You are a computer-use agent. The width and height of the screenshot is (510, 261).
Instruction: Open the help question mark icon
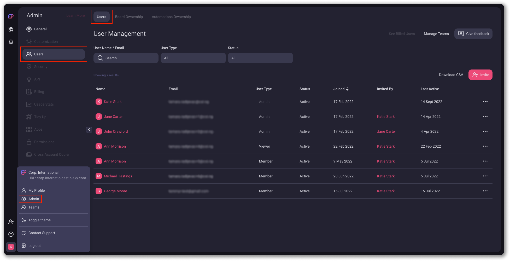[11, 234]
